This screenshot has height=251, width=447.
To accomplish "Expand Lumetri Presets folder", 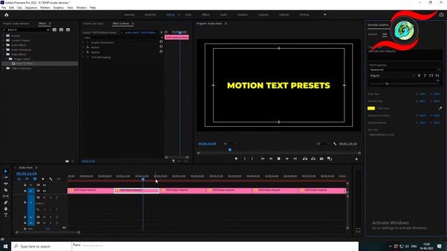I will point(3,40).
